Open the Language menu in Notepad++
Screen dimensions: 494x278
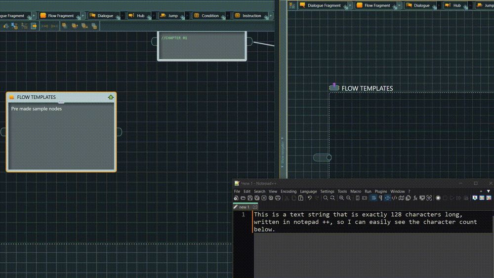[x=308, y=192]
